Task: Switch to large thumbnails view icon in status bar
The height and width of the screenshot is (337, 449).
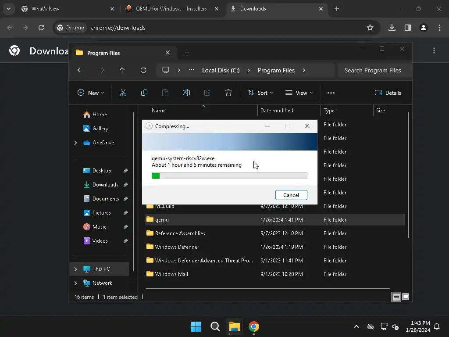Action: point(406,297)
